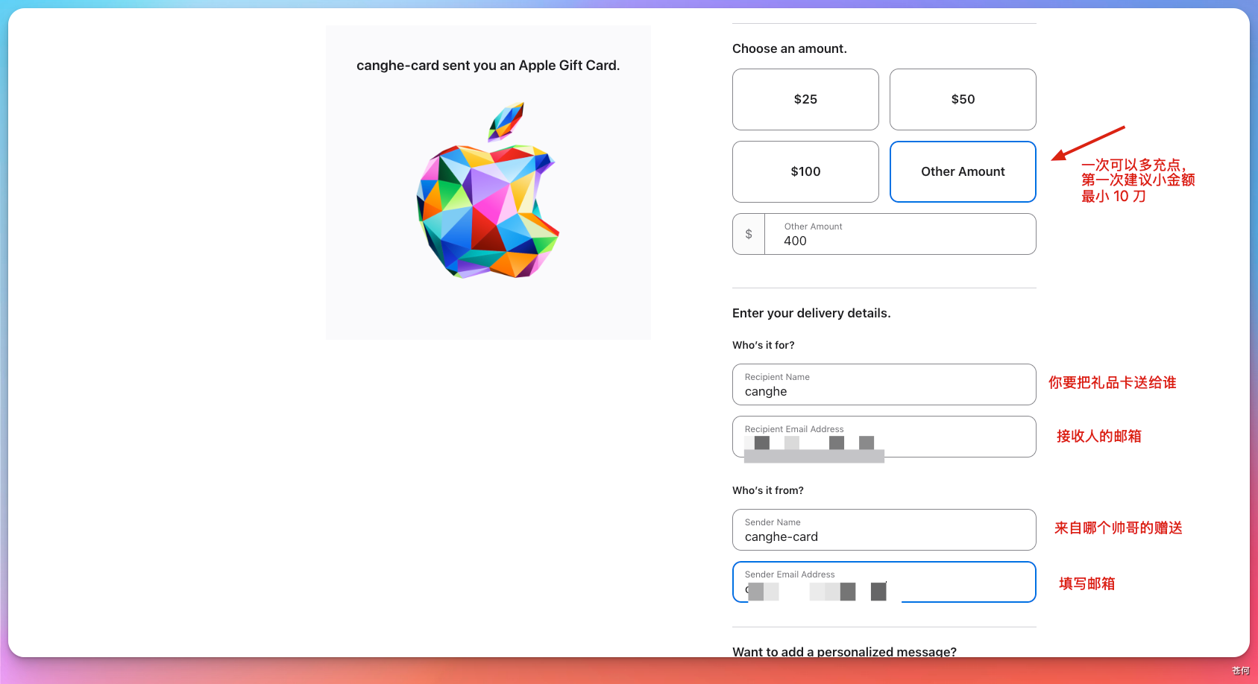Viewport: 1258px width, 684px height.
Task: Click the 'Who's it for?' label
Action: (x=764, y=345)
